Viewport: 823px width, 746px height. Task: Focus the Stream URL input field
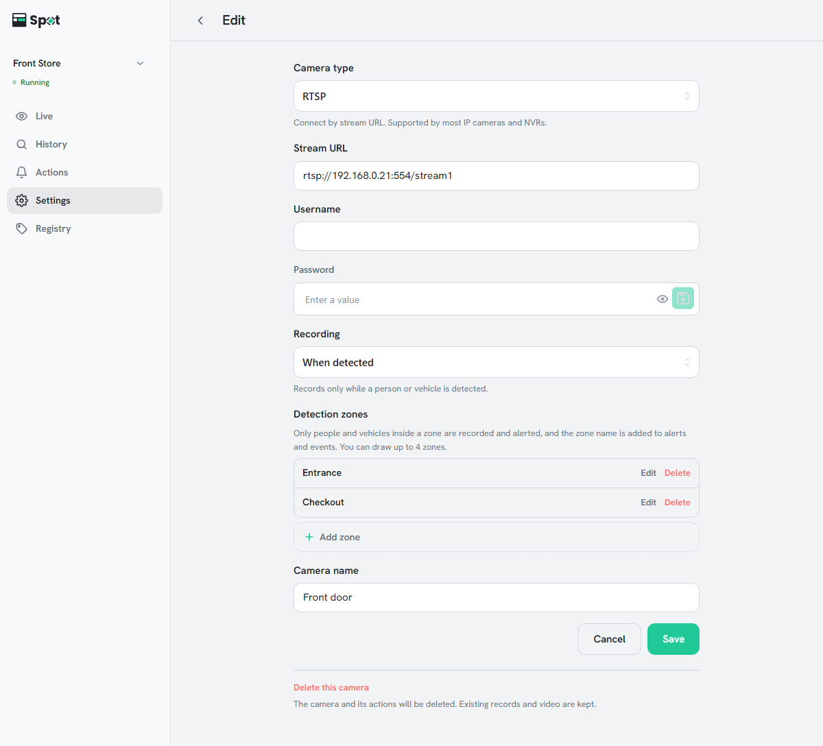[497, 176]
